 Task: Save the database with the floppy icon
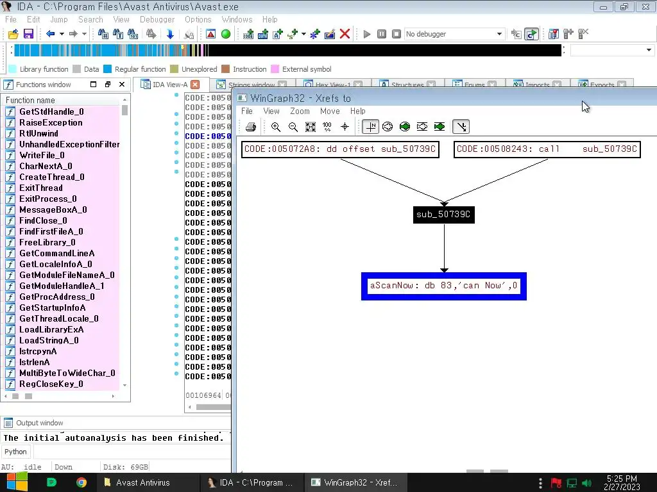pyautogui.click(x=28, y=34)
